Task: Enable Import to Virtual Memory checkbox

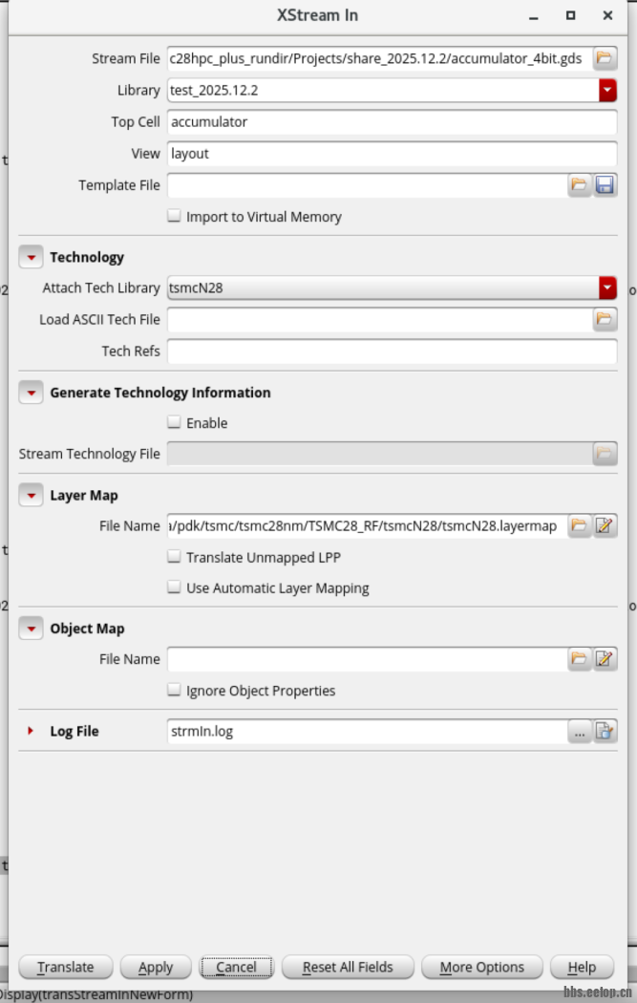Action: pos(174,216)
